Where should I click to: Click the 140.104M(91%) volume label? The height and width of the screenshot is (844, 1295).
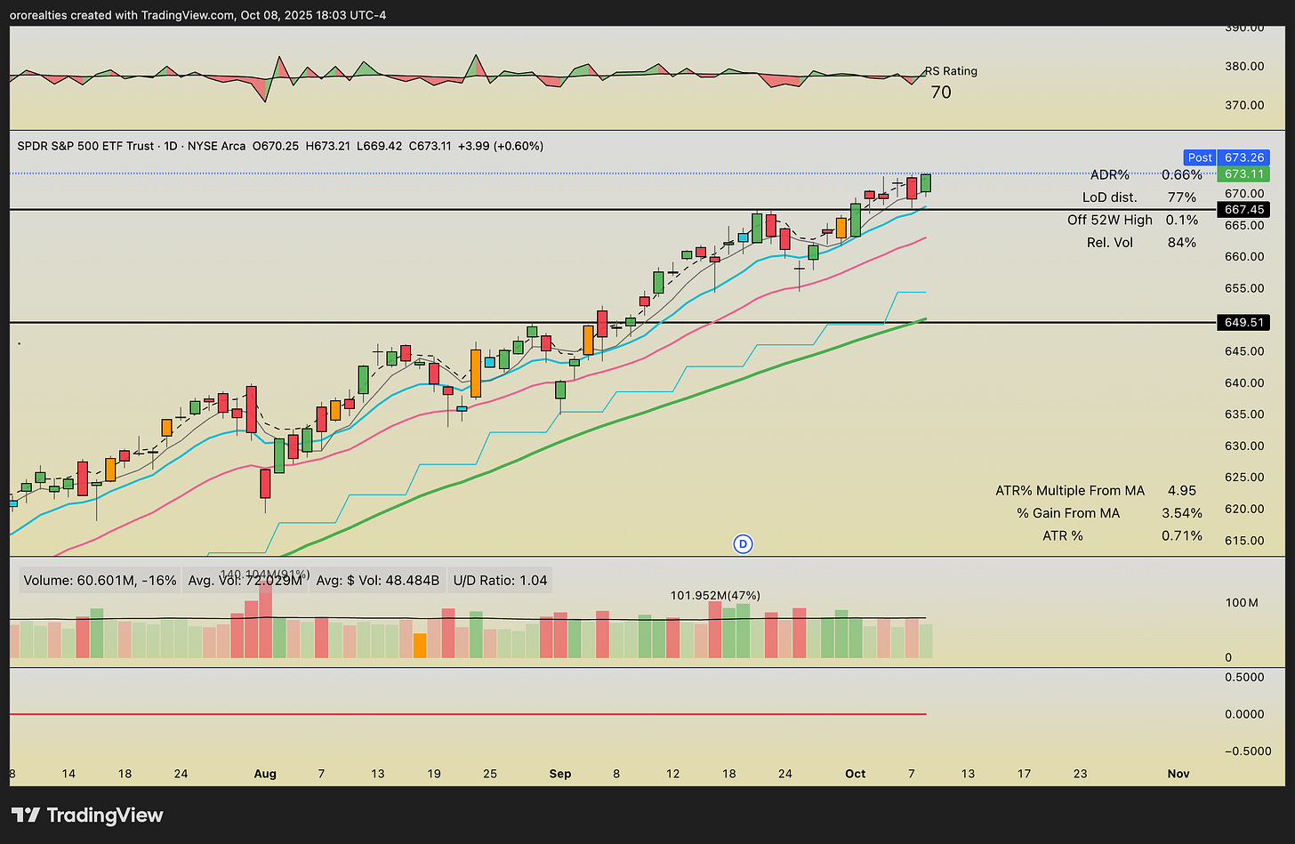pyautogui.click(x=265, y=575)
